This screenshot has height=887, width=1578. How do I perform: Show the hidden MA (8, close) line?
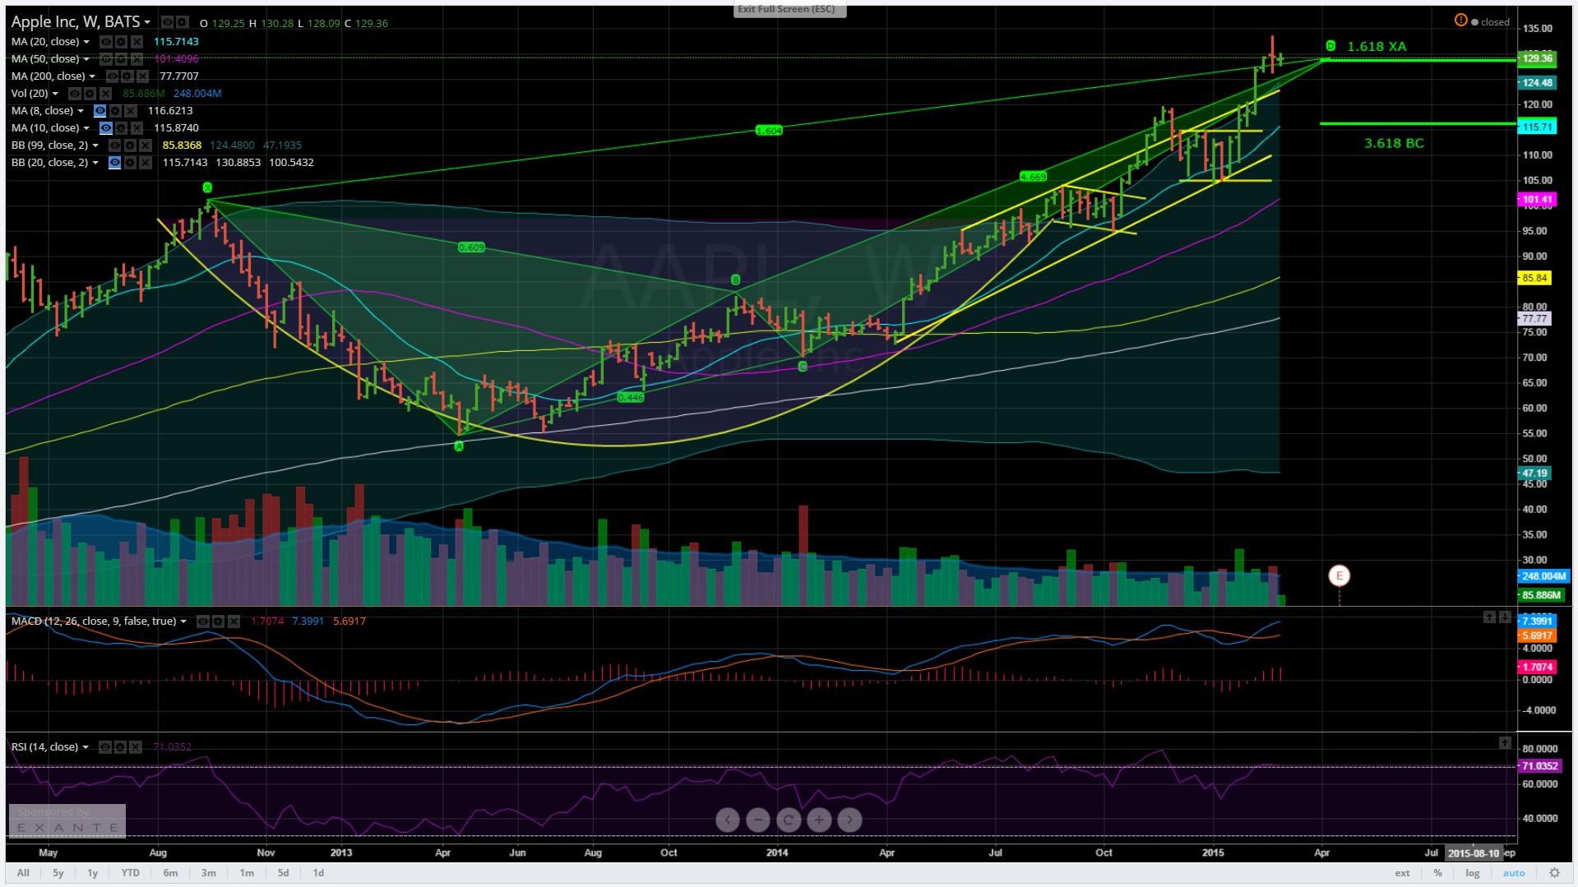100,111
